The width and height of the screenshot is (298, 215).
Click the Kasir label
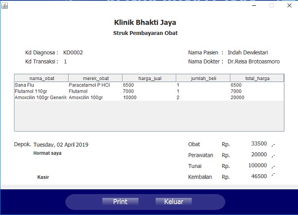point(43,177)
